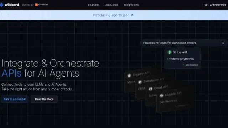Click the search magnifier icon in the query box
The image size is (228, 128).
(223, 43)
